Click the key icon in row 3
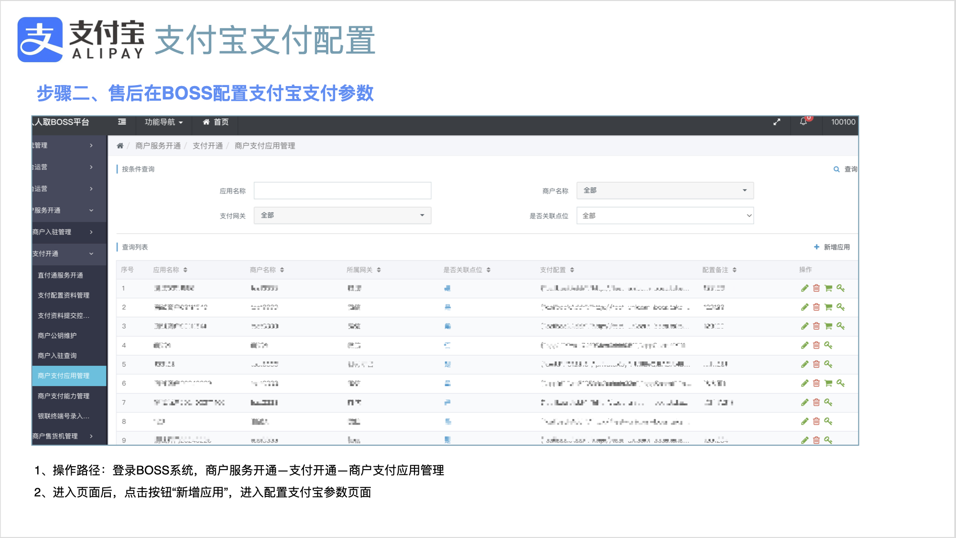The image size is (956, 538). pyautogui.click(x=841, y=326)
